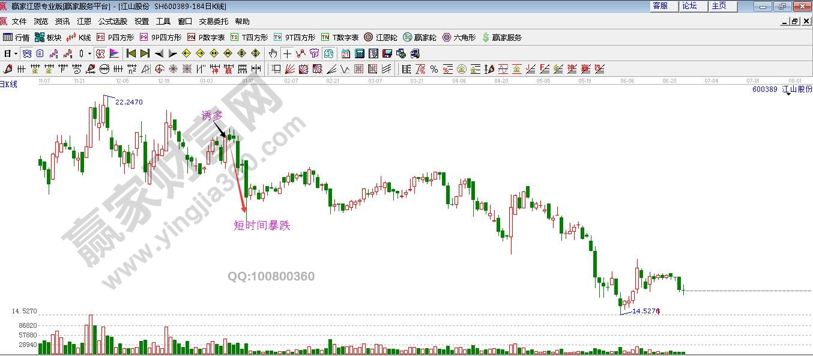Open the 公式选股 menu

coord(113,22)
